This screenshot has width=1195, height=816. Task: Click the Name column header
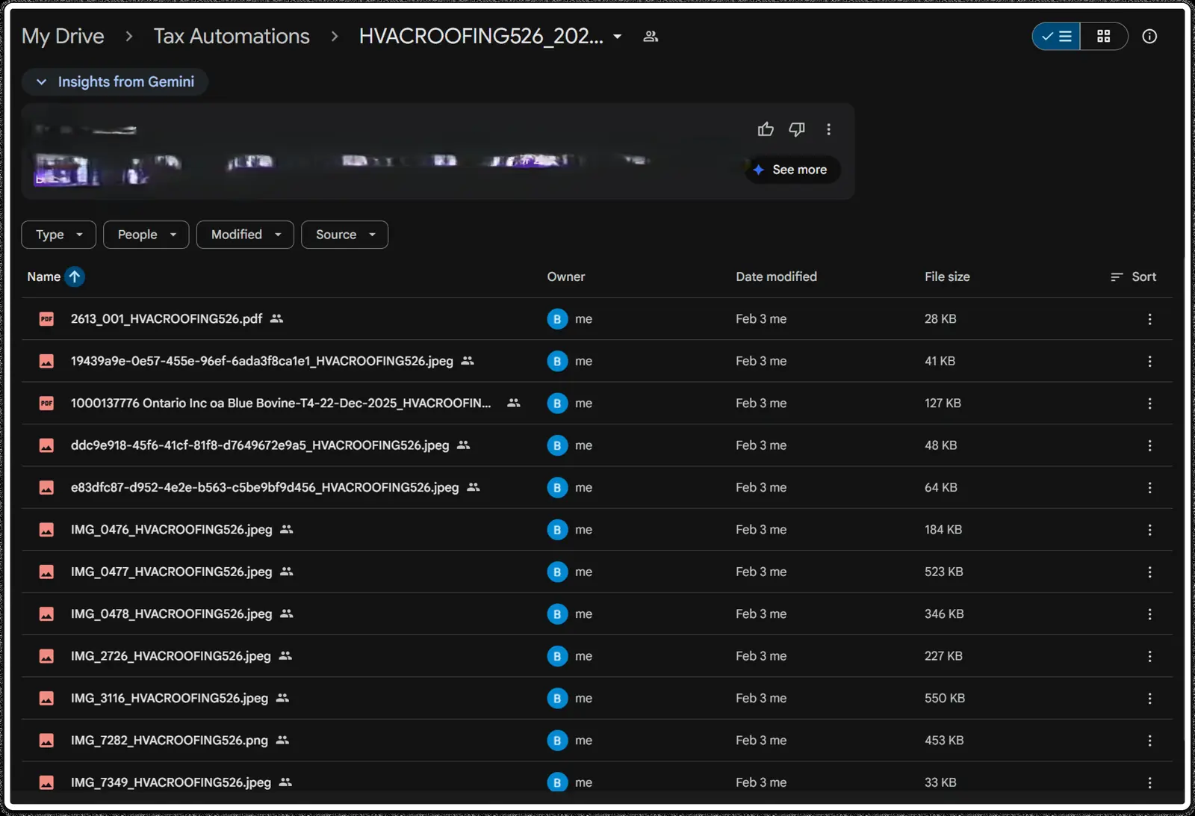point(43,276)
